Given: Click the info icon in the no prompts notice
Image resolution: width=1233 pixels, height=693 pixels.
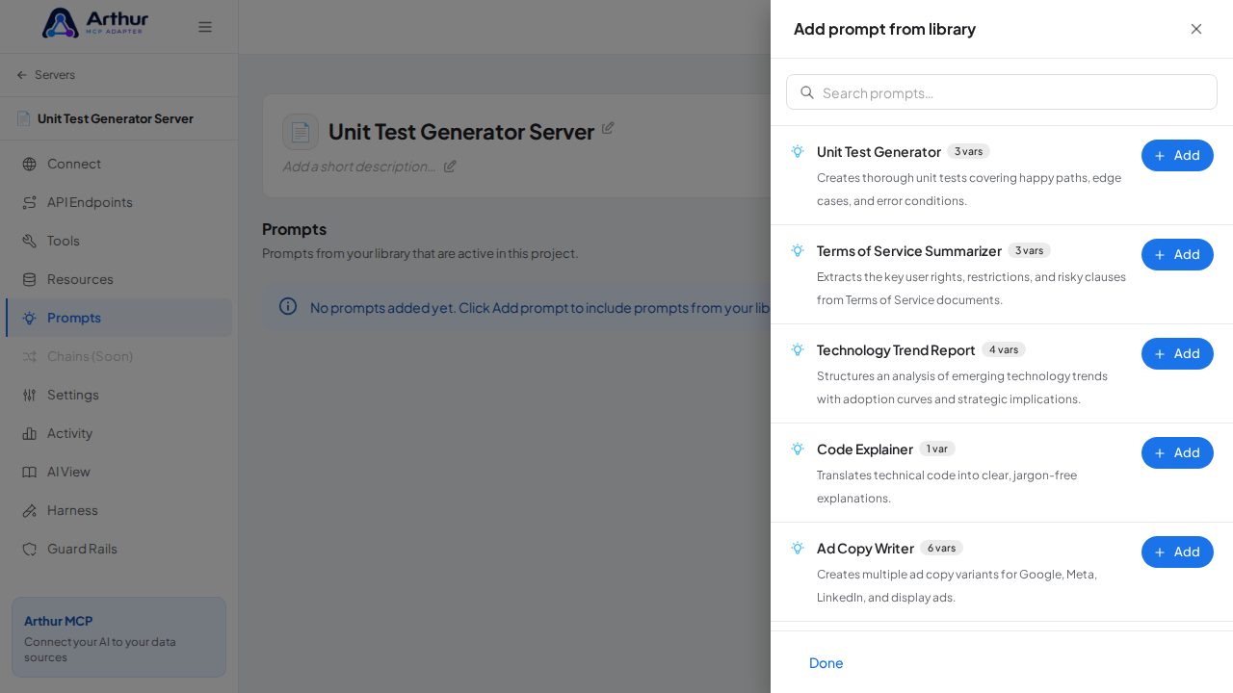Looking at the screenshot, I should pos(288,306).
